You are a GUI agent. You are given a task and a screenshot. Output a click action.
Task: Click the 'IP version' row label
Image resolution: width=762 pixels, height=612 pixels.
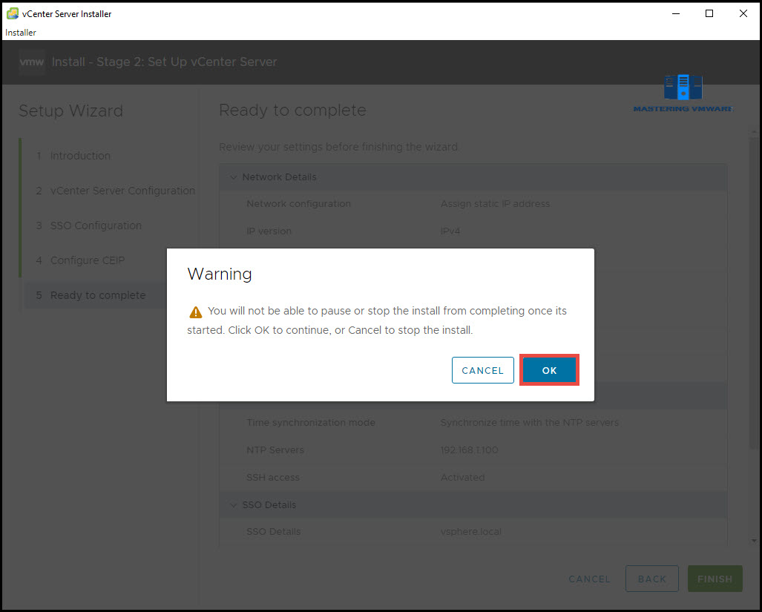[269, 231]
